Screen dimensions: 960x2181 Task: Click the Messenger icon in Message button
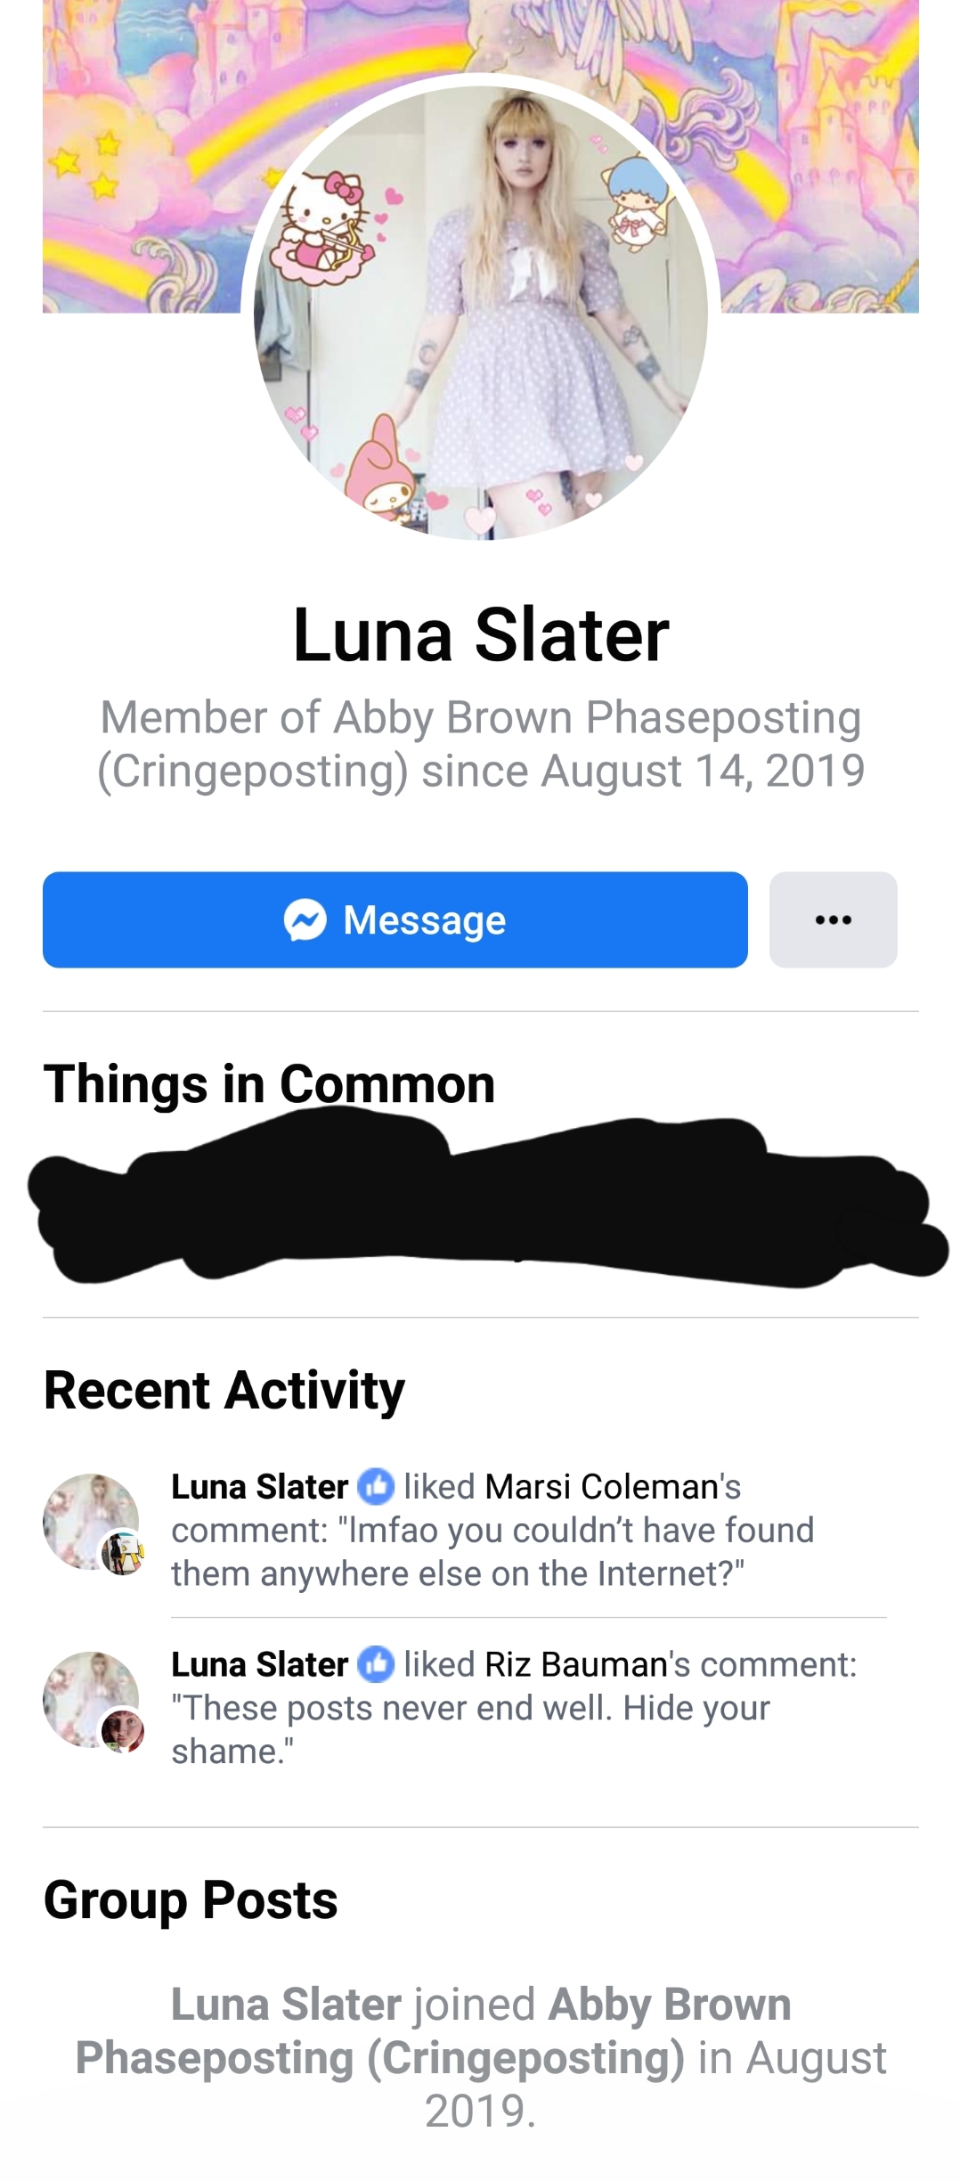pyautogui.click(x=305, y=920)
